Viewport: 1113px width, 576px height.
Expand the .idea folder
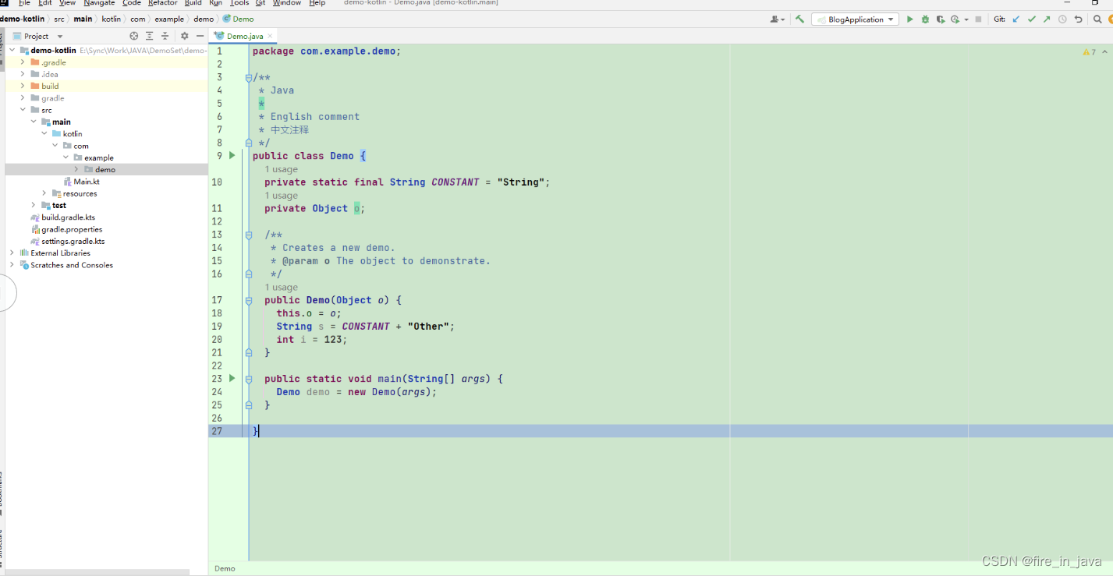23,74
